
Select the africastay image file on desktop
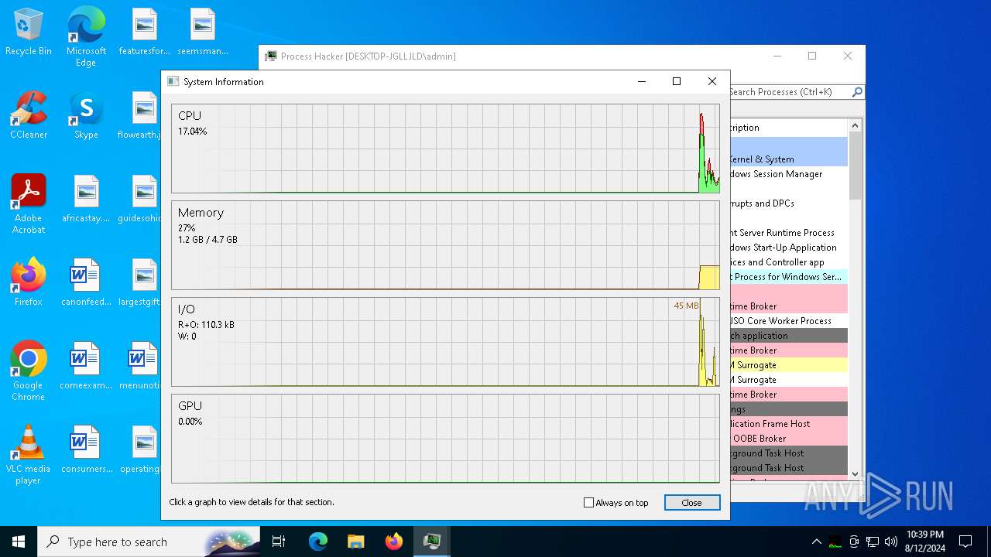(x=86, y=199)
